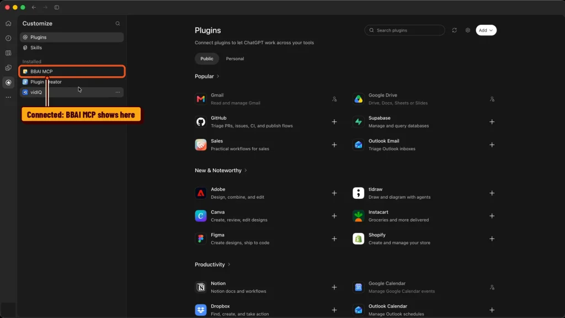
Task: Open the Google Drive plugin entry
Action: point(424,99)
